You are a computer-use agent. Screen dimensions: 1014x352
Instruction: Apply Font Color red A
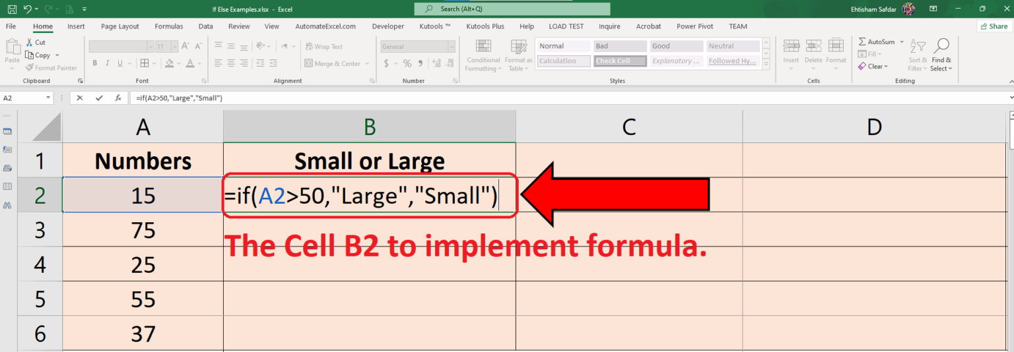pos(191,63)
